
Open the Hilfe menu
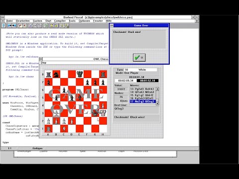pos(109,21)
